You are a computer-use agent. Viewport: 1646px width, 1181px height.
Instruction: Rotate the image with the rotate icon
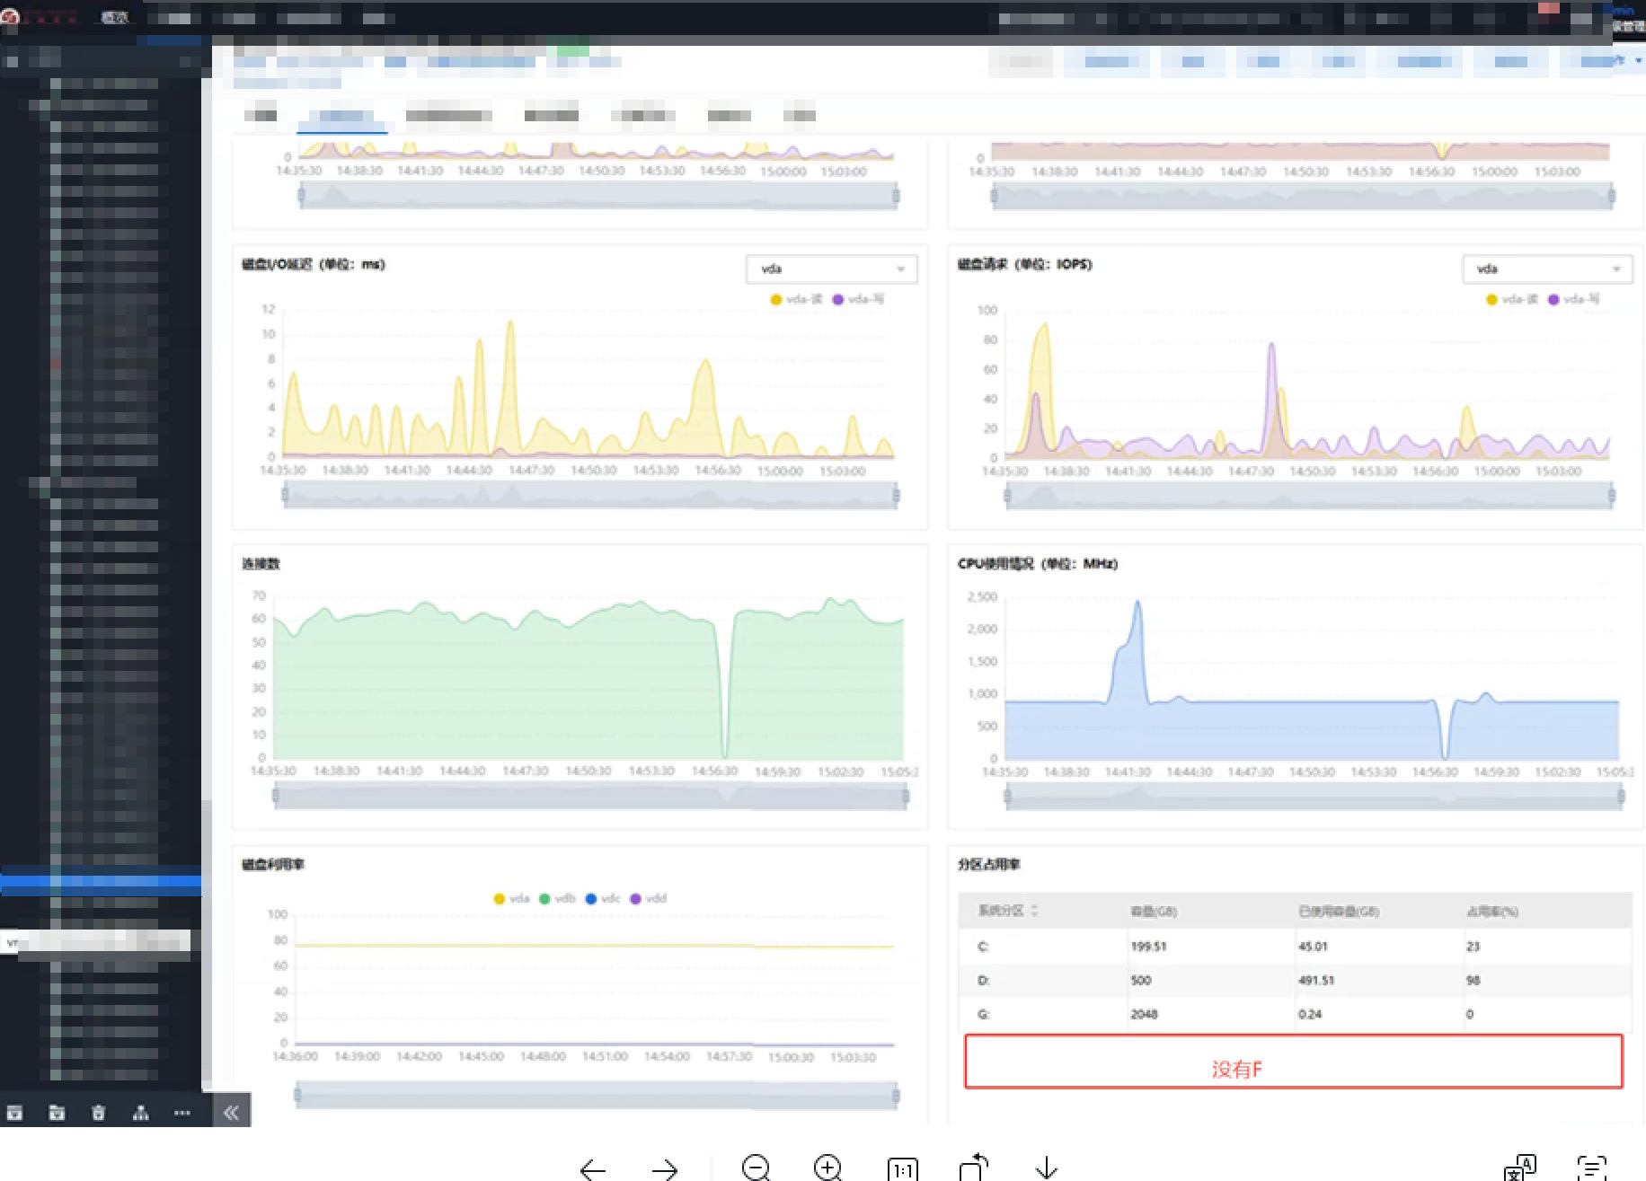point(973,1168)
